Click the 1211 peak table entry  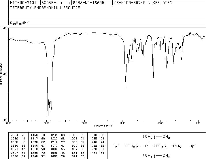click(58, 142)
